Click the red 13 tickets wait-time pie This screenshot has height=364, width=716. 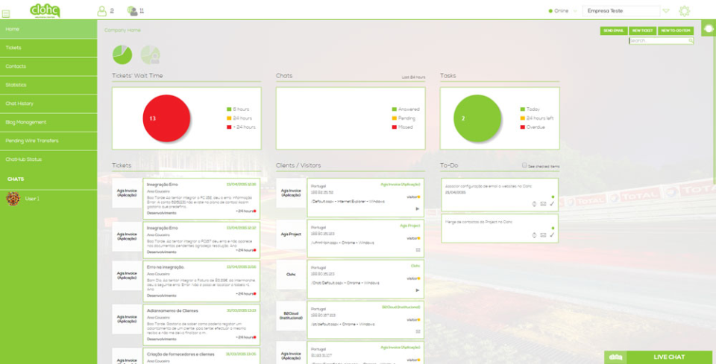(166, 118)
